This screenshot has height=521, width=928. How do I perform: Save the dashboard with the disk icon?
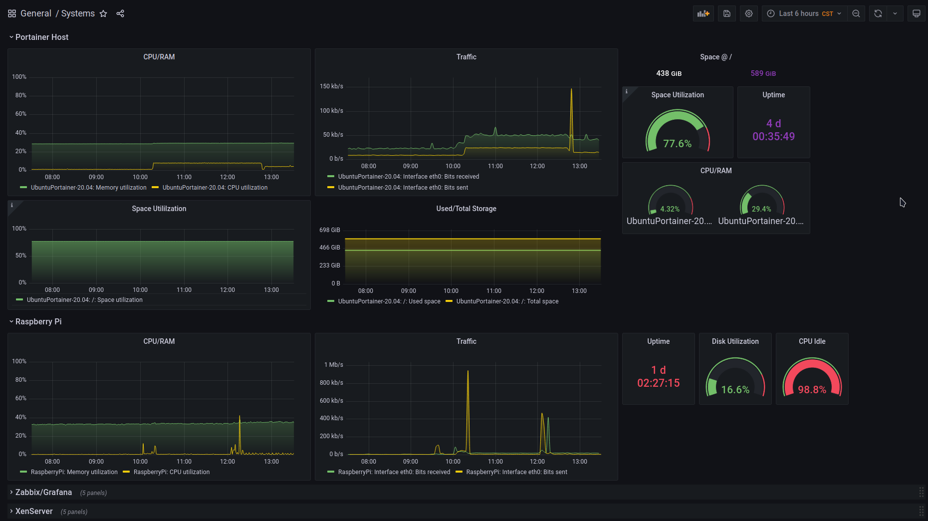coord(727,13)
